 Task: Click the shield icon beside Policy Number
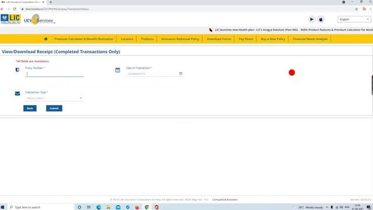tap(17, 70)
